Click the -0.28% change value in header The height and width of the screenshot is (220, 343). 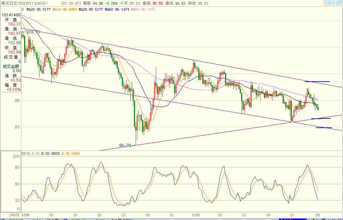point(111,3)
